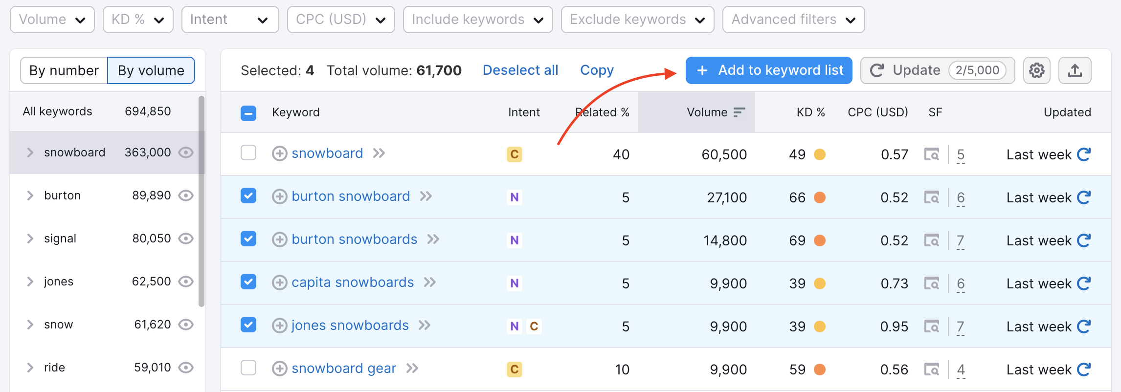This screenshot has width=1121, height=392.
Task: Open the KD % filter dropdown
Action: pyautogui.click(x=138, y=20)
